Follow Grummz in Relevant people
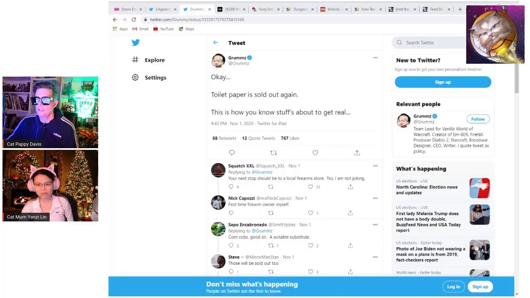The image size is (530, 298). pos(478,119)
